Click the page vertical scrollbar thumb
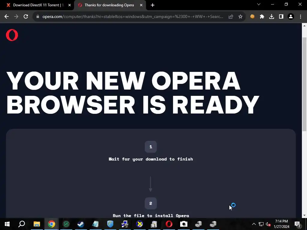 304,84
